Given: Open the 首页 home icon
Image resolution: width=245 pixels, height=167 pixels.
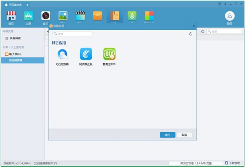Looking at the screenshot, I should pyautogui.click(x=11, y=17).
